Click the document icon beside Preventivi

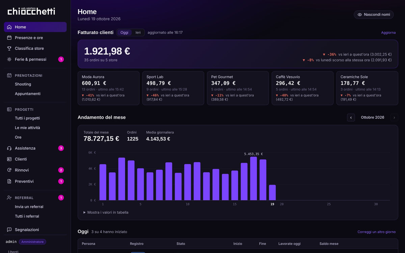coord(9,181)
